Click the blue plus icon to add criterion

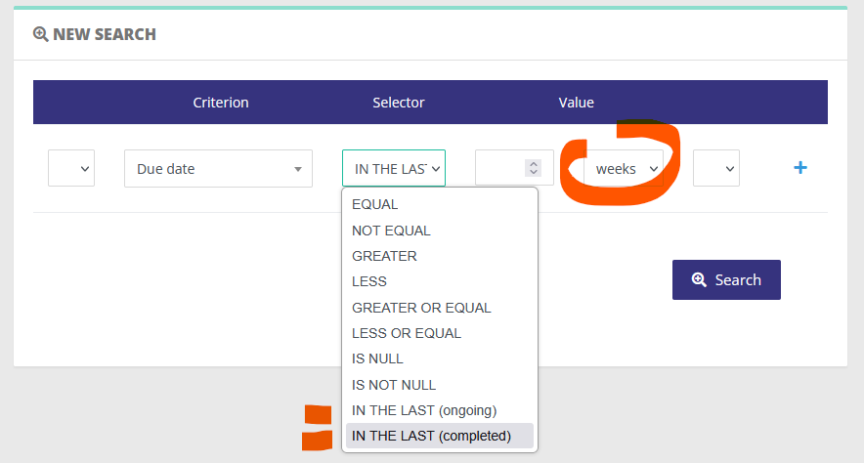(799, 168)
